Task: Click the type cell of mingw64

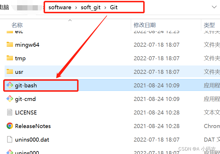Action: click(x=212, y=45)
